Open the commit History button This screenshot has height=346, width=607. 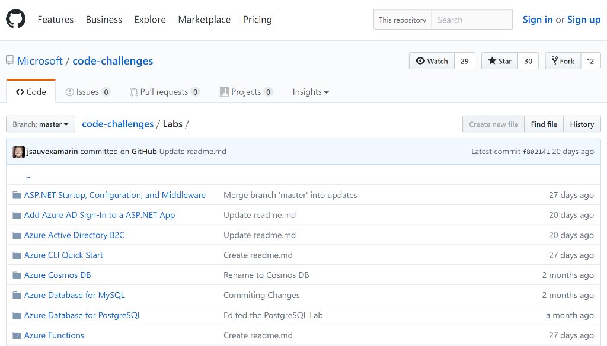(582, 124)
